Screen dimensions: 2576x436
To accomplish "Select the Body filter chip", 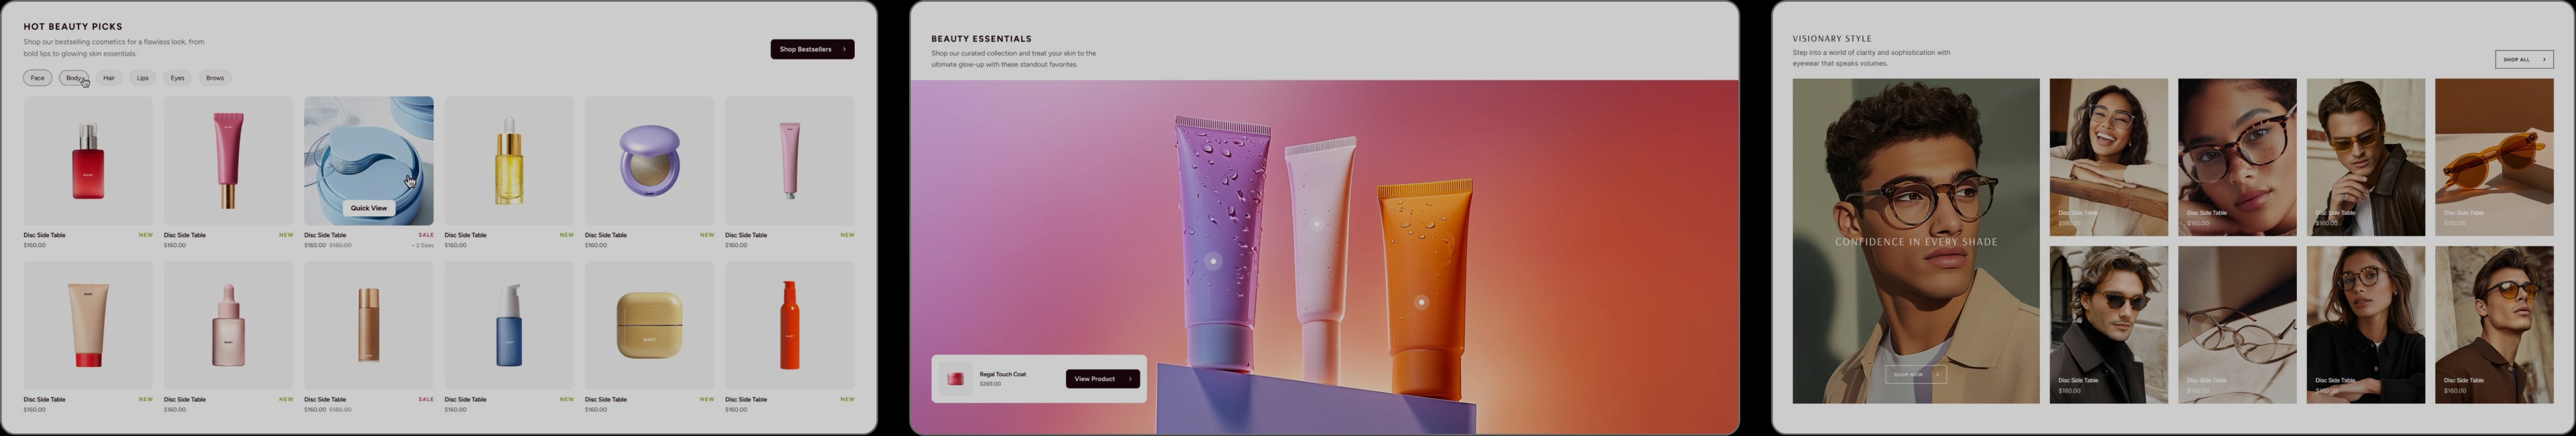I will [x=73, y=78].
